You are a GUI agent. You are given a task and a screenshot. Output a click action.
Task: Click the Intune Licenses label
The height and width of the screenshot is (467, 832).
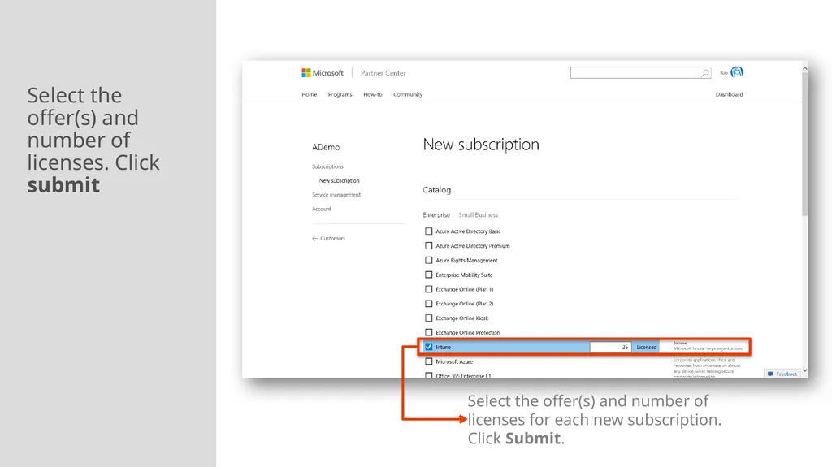tap(646, 347)
